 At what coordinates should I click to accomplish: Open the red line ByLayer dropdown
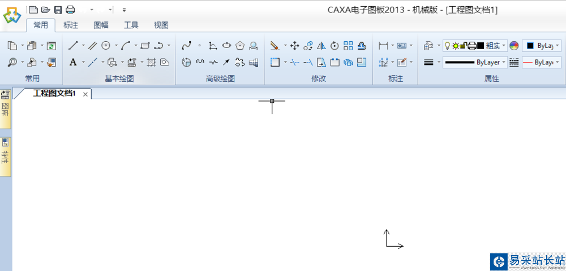tap(542, 62)
